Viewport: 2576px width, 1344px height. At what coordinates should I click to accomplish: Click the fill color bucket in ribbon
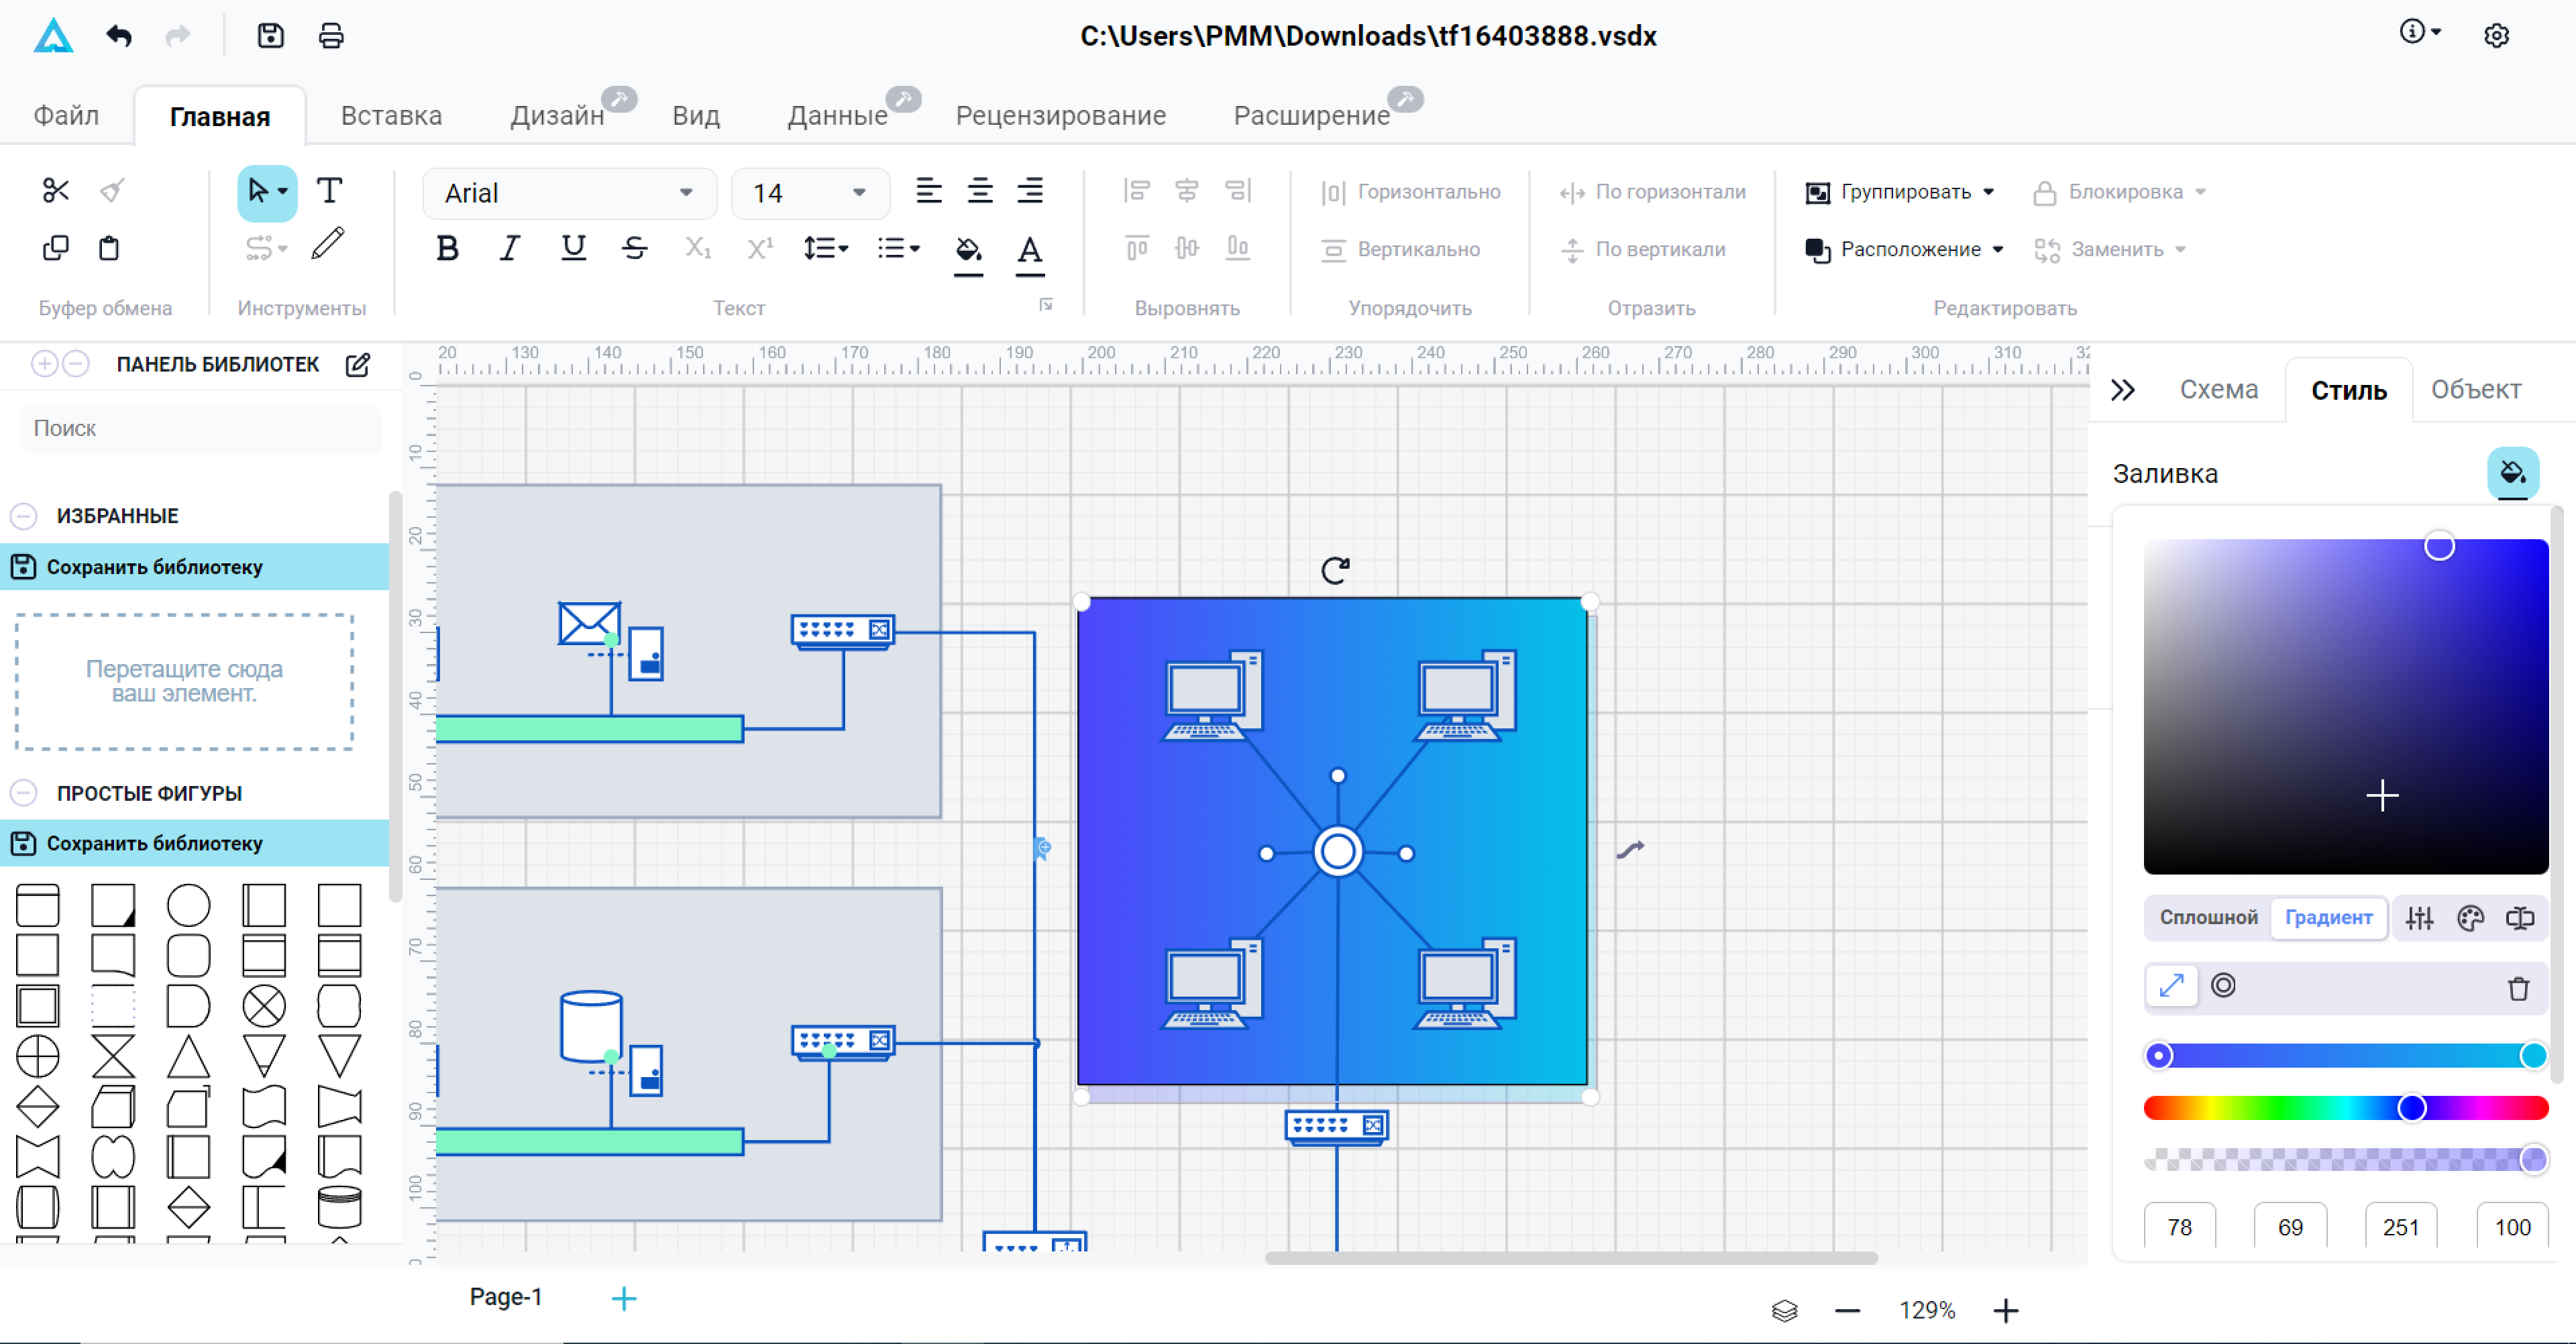coord(967,249)
